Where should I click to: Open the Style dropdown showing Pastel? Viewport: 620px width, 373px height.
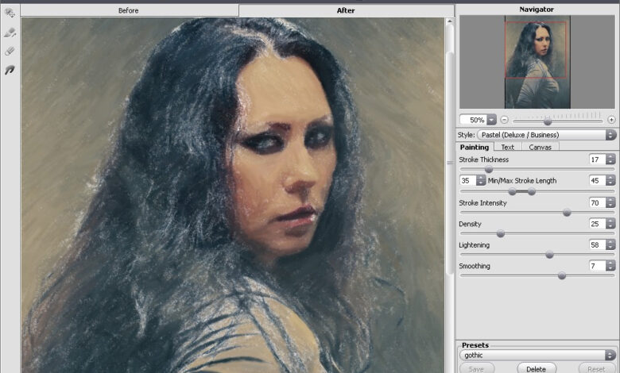coord(610,135)
